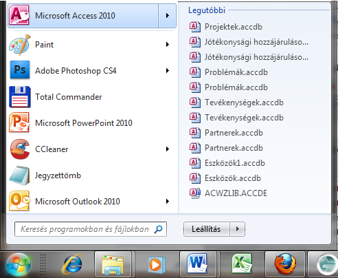Expand the Adobe Photoshop CS4 submenu arrow

[168, 71]
